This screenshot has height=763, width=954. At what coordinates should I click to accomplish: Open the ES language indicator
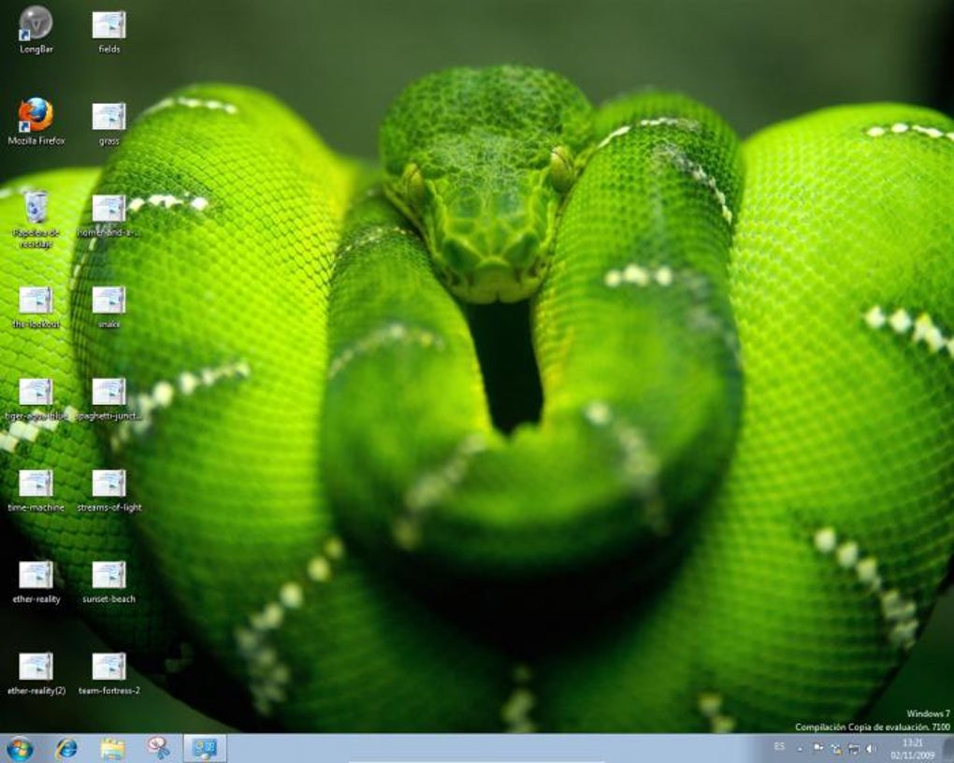tap(779, 746)
